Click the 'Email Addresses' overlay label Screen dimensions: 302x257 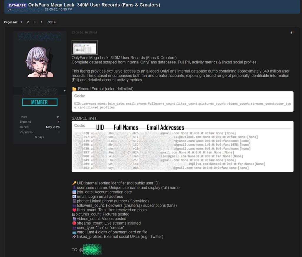(x=166, y=127)
